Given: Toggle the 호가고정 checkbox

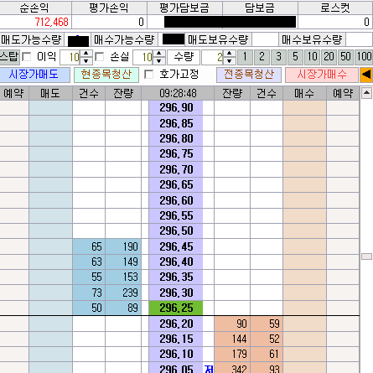Looking at the screenshot, I should pos(148,75).
